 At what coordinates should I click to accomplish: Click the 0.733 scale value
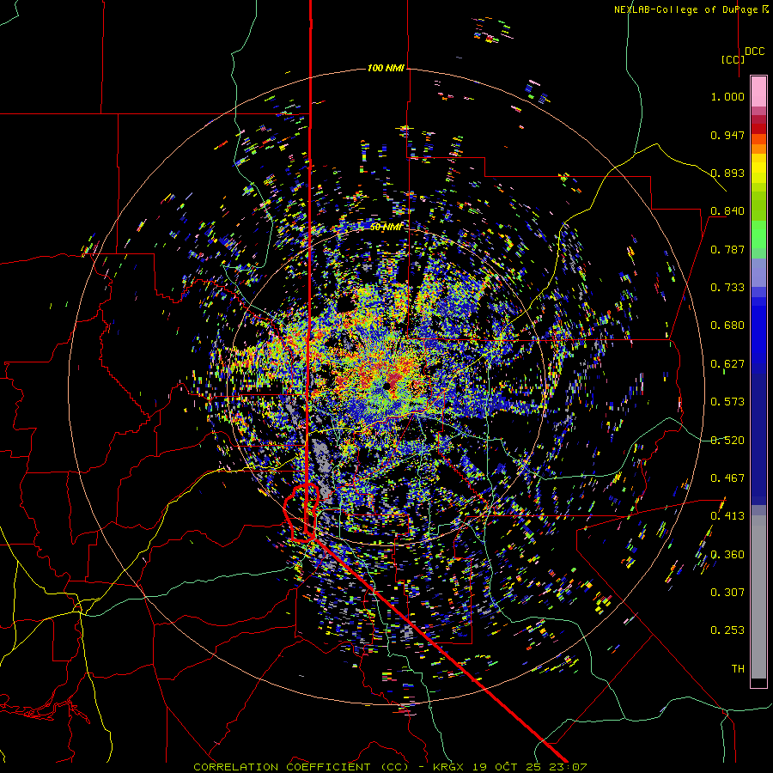[727, 288]
